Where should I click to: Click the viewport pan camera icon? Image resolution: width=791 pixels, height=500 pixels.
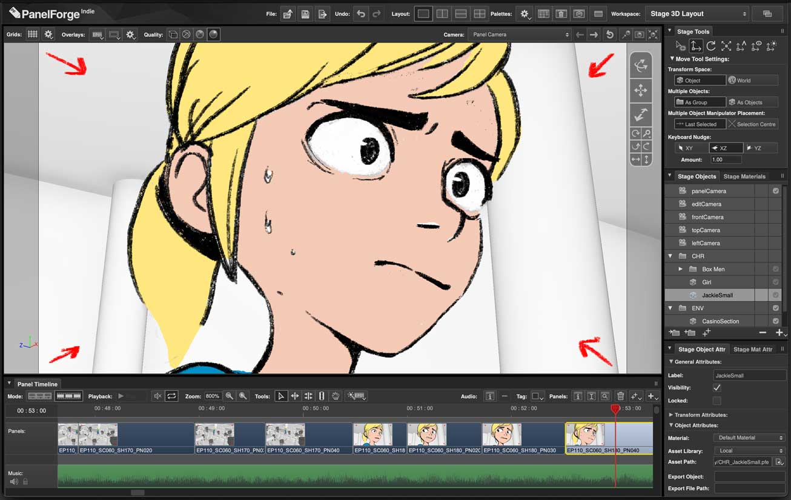pyautogui.click(x=640, y=91)
